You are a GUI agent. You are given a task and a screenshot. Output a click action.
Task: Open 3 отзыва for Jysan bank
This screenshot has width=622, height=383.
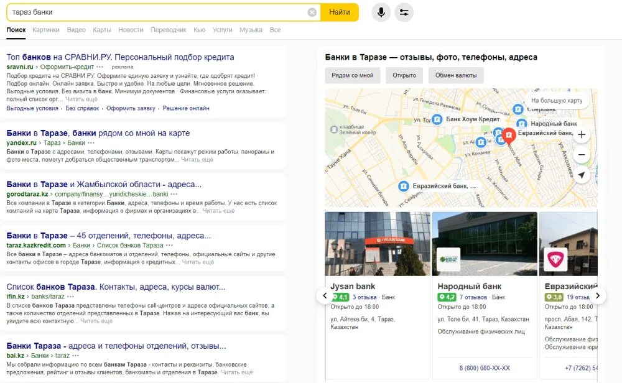coord(364,297)
